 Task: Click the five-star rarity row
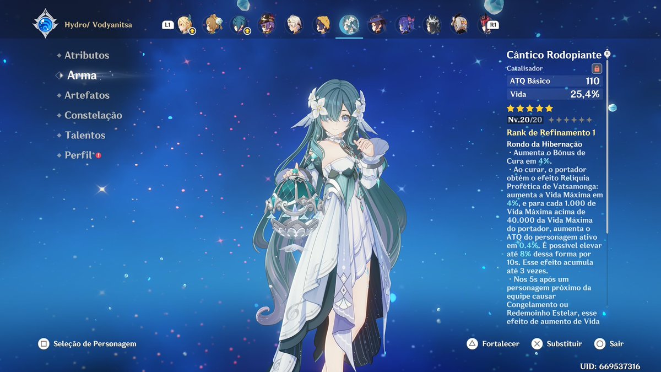click(530, 109)
